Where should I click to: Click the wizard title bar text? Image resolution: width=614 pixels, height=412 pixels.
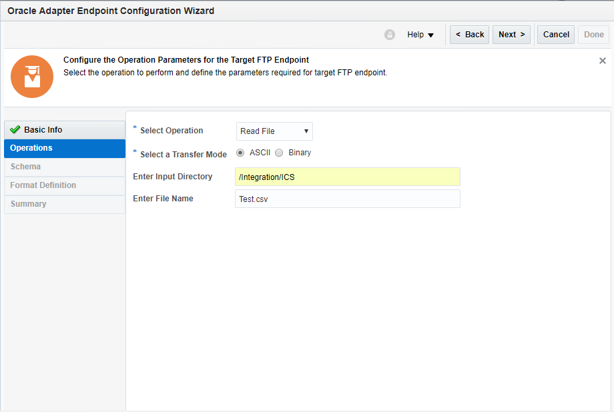[111, 11]
